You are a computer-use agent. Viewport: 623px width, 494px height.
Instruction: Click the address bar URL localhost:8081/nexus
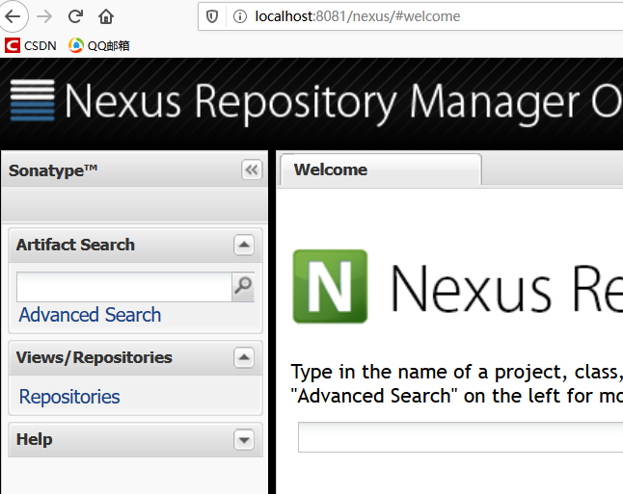tap(357, 16)
